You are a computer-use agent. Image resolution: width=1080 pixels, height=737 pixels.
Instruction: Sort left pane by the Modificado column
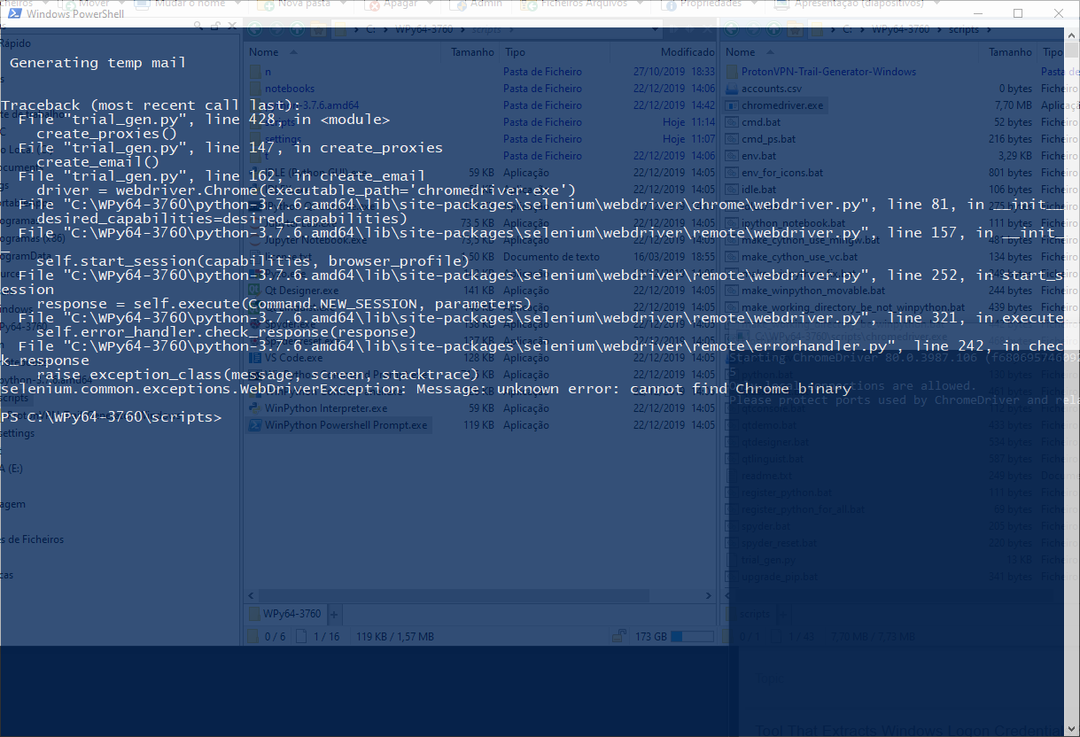687,52
